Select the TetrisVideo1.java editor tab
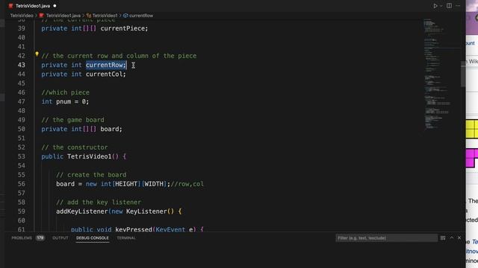The height and width of the screenshot is (268, 478). pos(33,6)
